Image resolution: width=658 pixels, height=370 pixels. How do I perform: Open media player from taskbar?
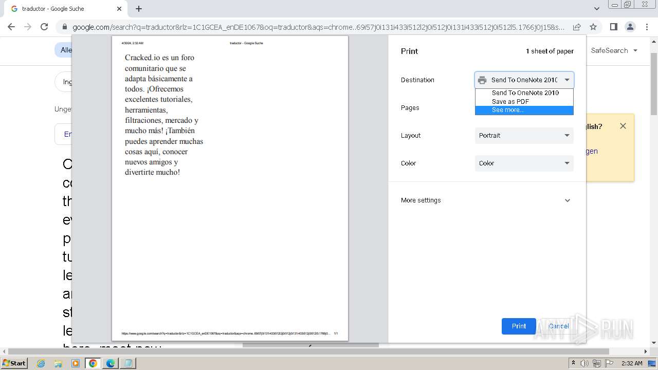[x=76, y=363]
